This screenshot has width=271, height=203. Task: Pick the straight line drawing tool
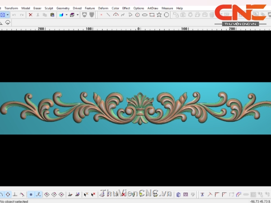coord(108,14)
